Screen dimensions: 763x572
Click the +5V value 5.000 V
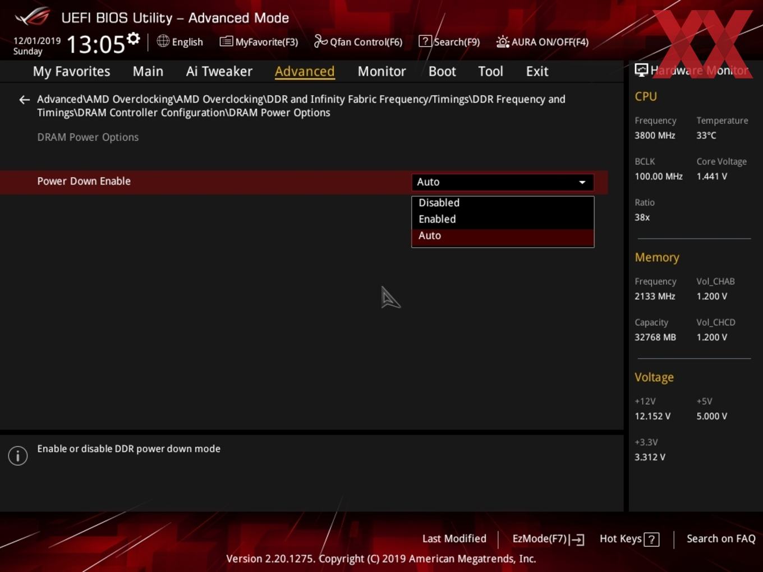click(x=711, y=417)
